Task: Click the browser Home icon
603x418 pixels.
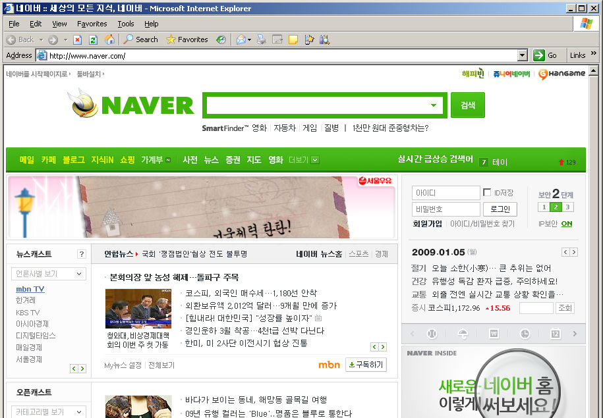Action: (x=110, y=39)
